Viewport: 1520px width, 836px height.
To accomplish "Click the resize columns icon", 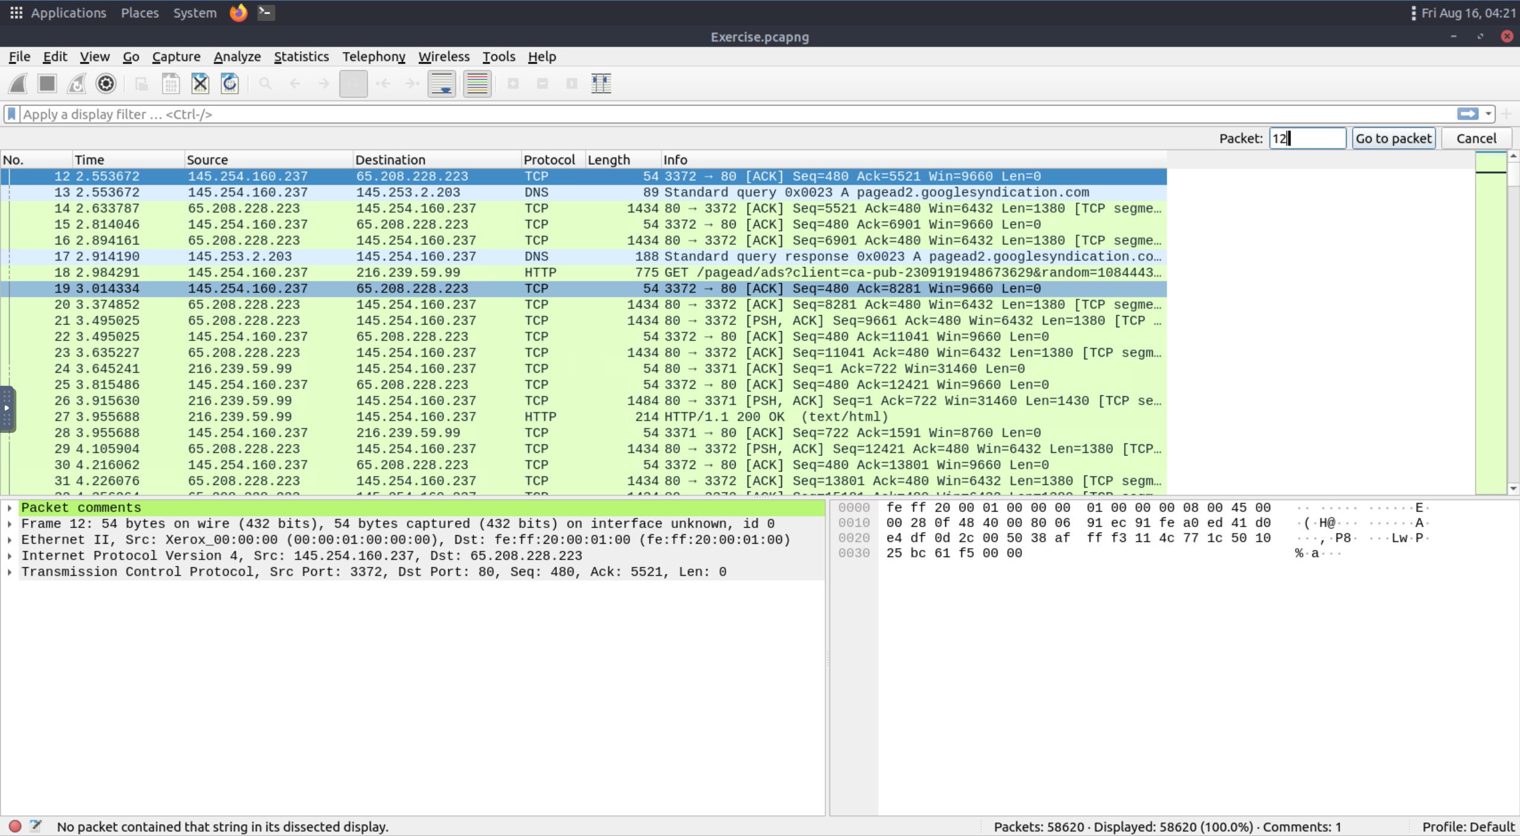I will coord(601,84).
